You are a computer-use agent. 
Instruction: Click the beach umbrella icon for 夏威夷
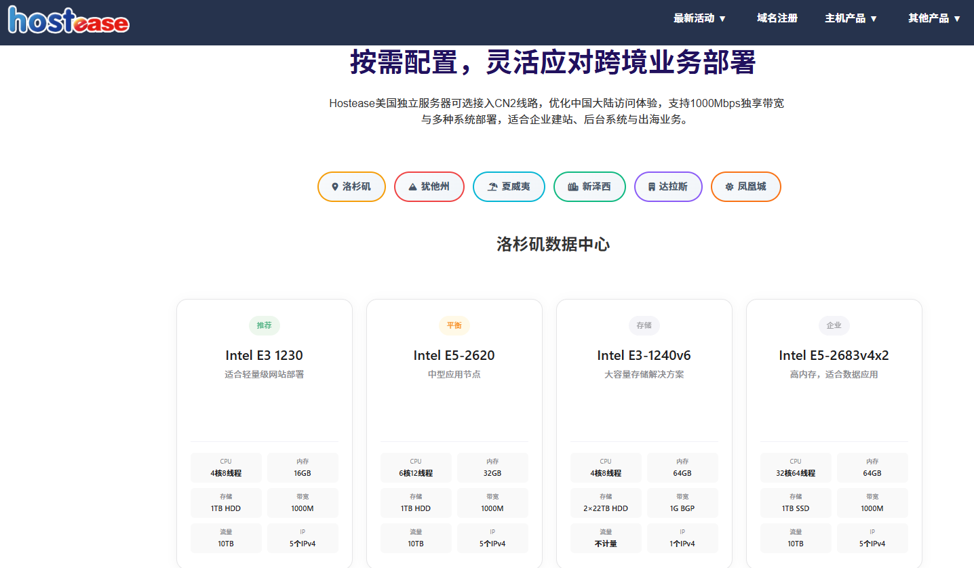click(x=493, y=187)
